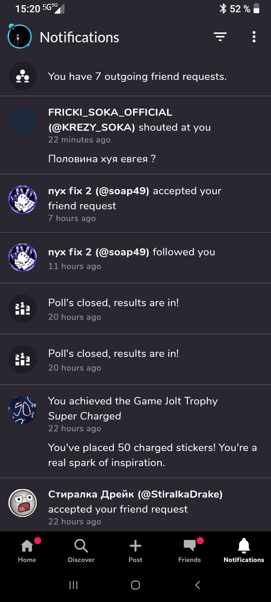View the Super Charged trophy icon
271x602 pixels.
coord(23,410)
